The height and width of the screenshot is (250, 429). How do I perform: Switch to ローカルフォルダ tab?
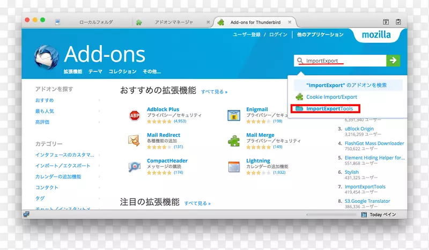tap(96, 22)
